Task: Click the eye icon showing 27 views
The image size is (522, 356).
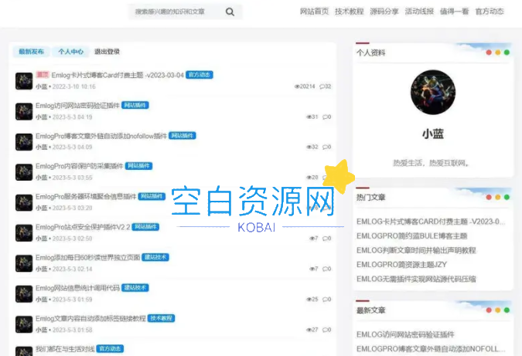Action: [309, 330]
